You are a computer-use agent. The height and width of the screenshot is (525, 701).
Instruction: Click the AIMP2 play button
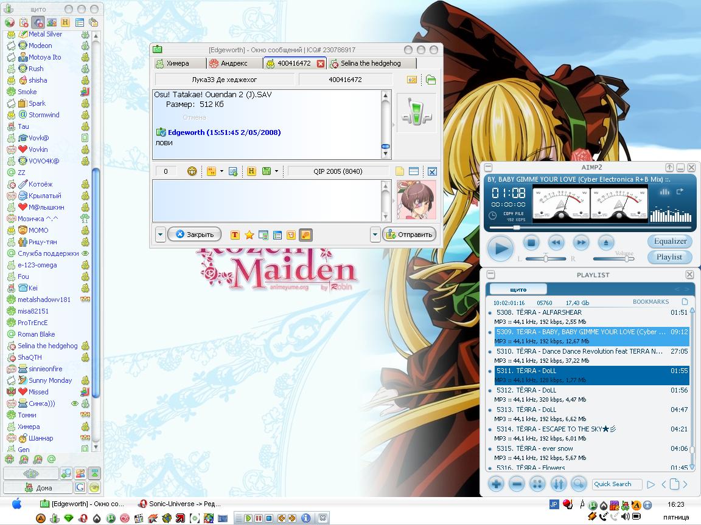click(x=500, y=248)
